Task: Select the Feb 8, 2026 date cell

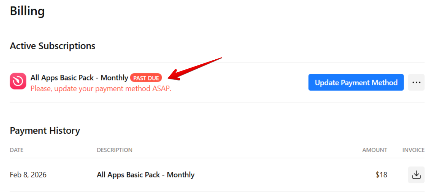Action: (28, 175)
